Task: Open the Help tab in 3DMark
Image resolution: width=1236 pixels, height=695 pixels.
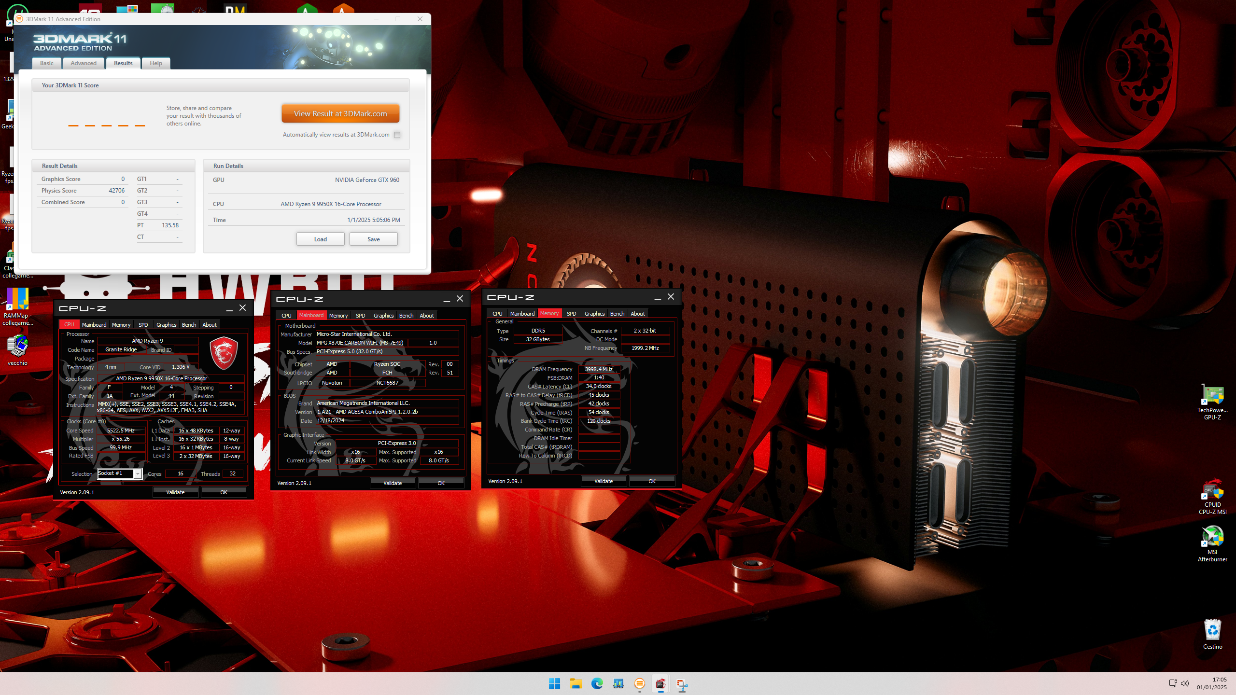Action: click(x=155, y=63)
